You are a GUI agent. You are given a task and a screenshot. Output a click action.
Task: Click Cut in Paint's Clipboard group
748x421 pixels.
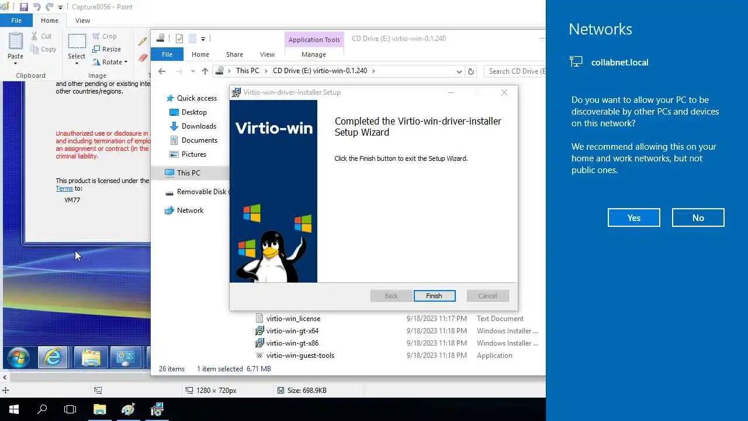[41, 36]
